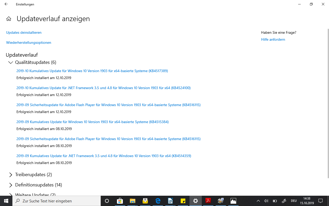Image resolution: width=329 pixels, height=206 pixels.
Task: Click the 'Einstellungen' window title text
Action: click(x=25, y=4)
